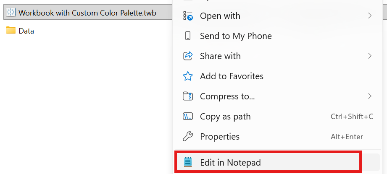Image resolution: width=387 pixels, height=174 pixels.
Task: Expand the Open with submenu chevron
Action: click(x=370, y=16)
